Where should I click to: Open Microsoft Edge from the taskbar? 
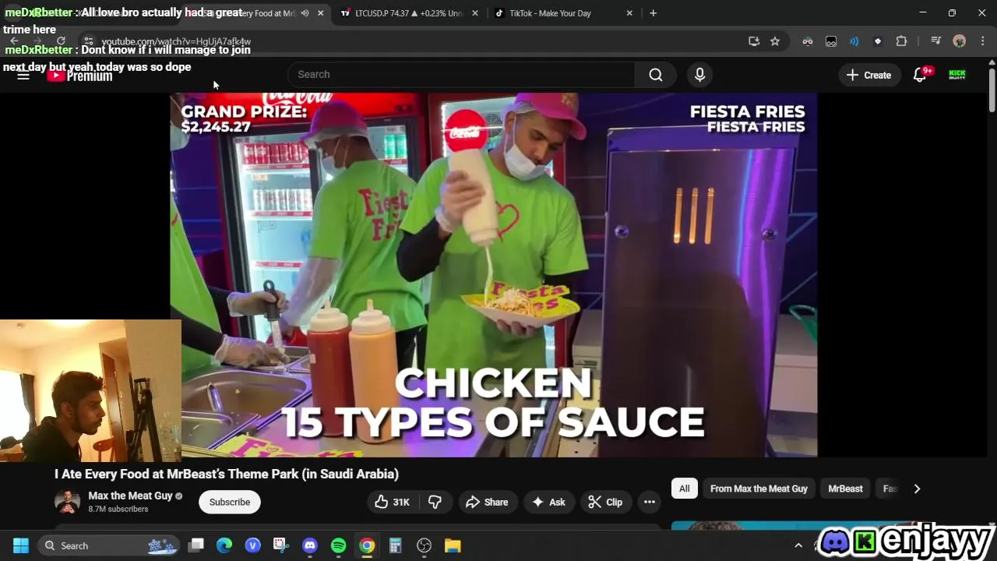coord(224,545)
